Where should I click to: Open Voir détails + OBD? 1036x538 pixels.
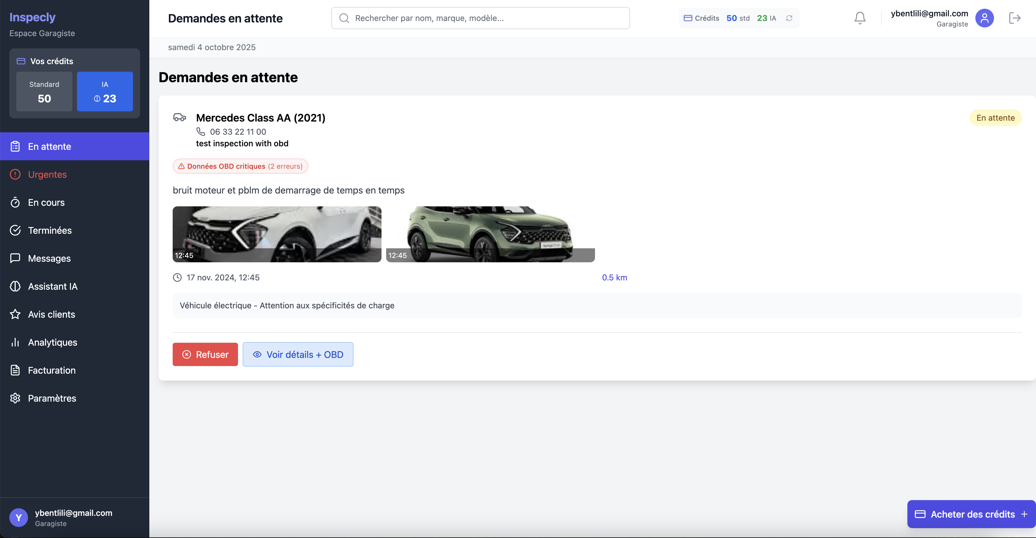click(x=297, y=354)
